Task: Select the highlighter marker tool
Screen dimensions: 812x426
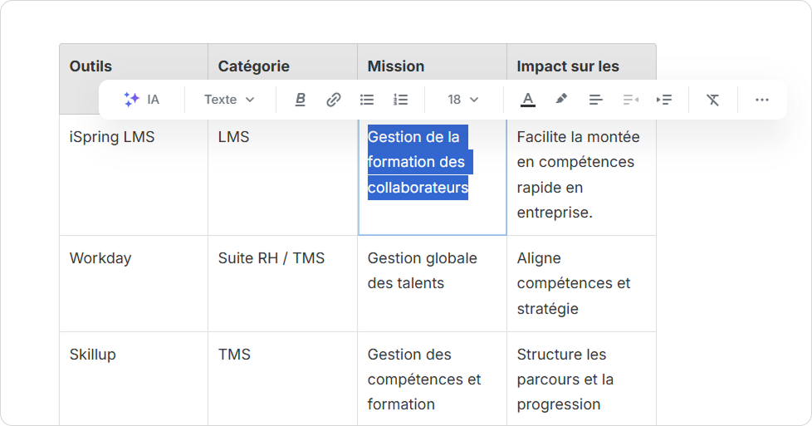Action: [x=561, y=100]
